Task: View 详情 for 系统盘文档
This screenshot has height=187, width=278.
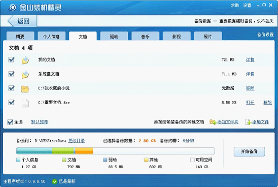Action: click(250, 74)
